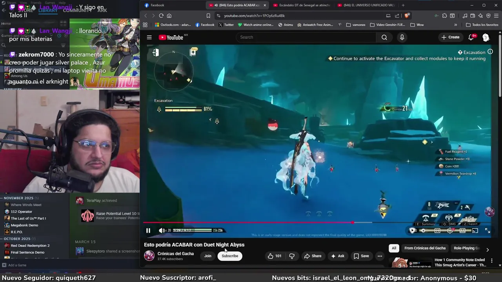Image resolution: width=502 pixels, height=282 pixels.
Task: Go back one page in the browser
Action: click(x=146, y=16)
